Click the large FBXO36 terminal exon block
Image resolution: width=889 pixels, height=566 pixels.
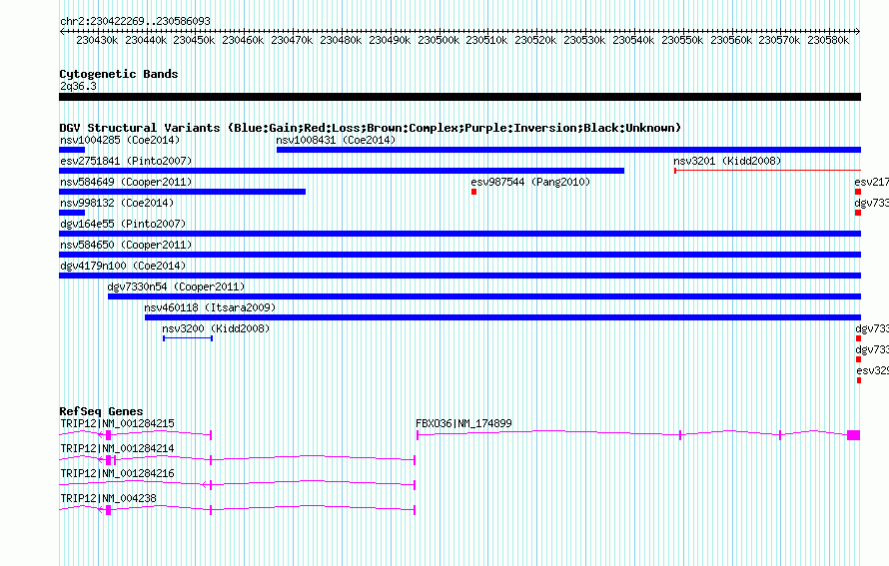[854, 435]
